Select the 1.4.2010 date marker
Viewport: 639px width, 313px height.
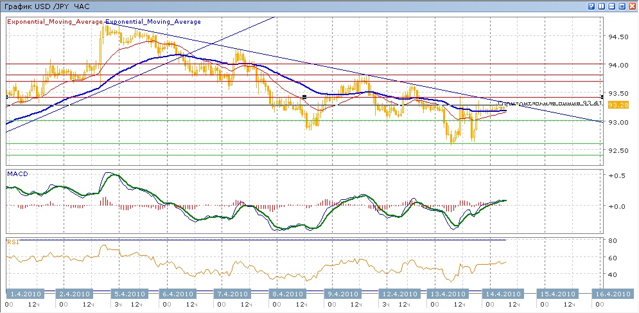pos(24,293)
